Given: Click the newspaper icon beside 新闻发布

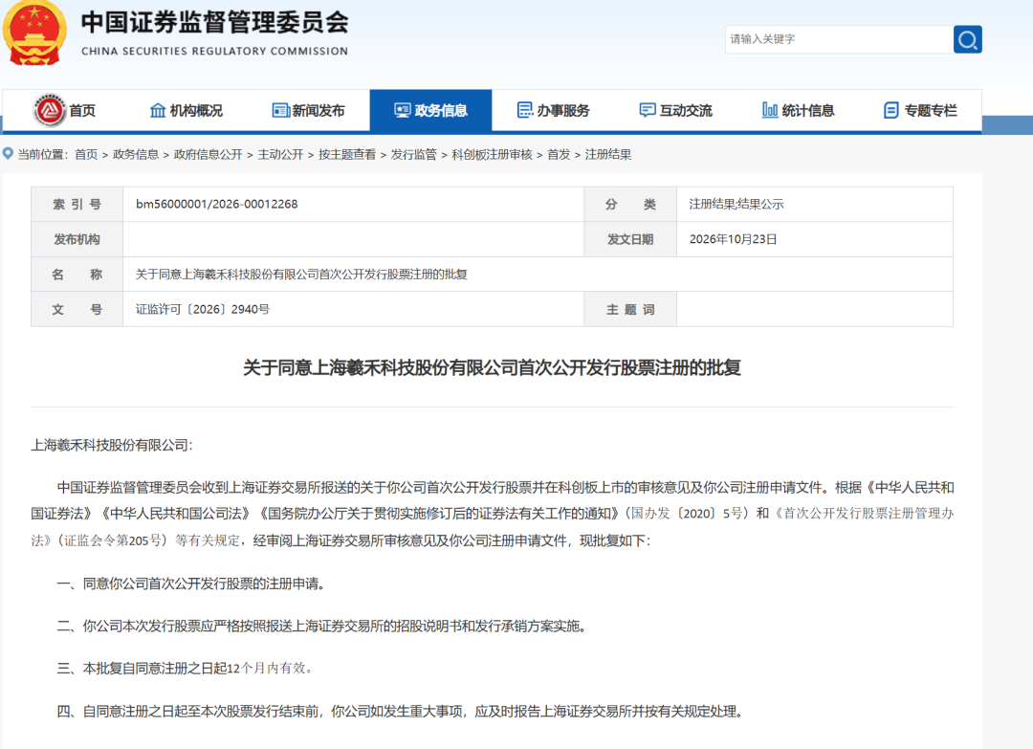Looking at the screenshot, I should click(x=280, y=110).
